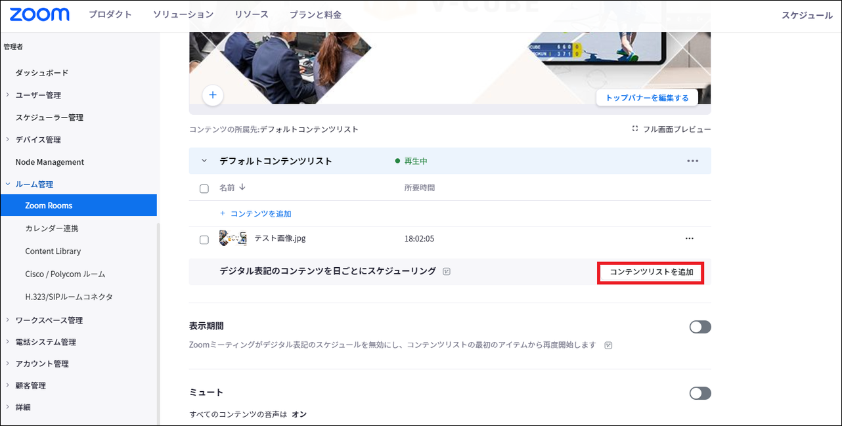Open the リソース top menu
This screenshot has height=426, width=842.
(252, 14)
